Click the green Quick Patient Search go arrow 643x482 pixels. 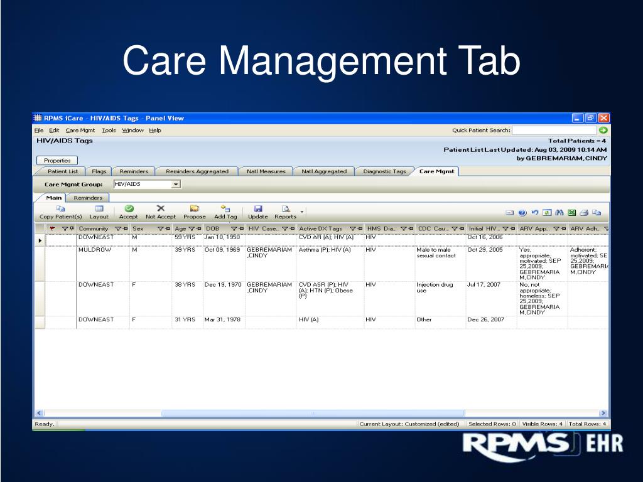(x=603, y=130)
